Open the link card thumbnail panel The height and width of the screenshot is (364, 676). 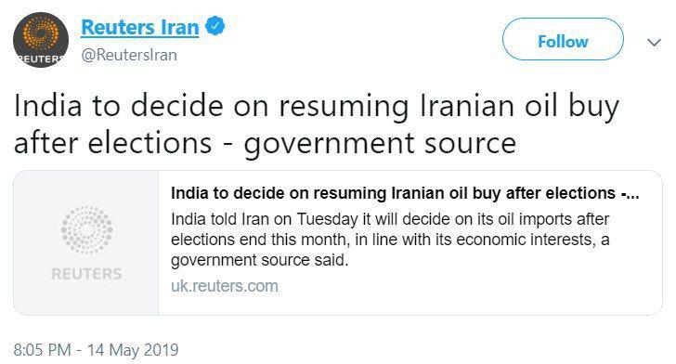click(86, 242)
